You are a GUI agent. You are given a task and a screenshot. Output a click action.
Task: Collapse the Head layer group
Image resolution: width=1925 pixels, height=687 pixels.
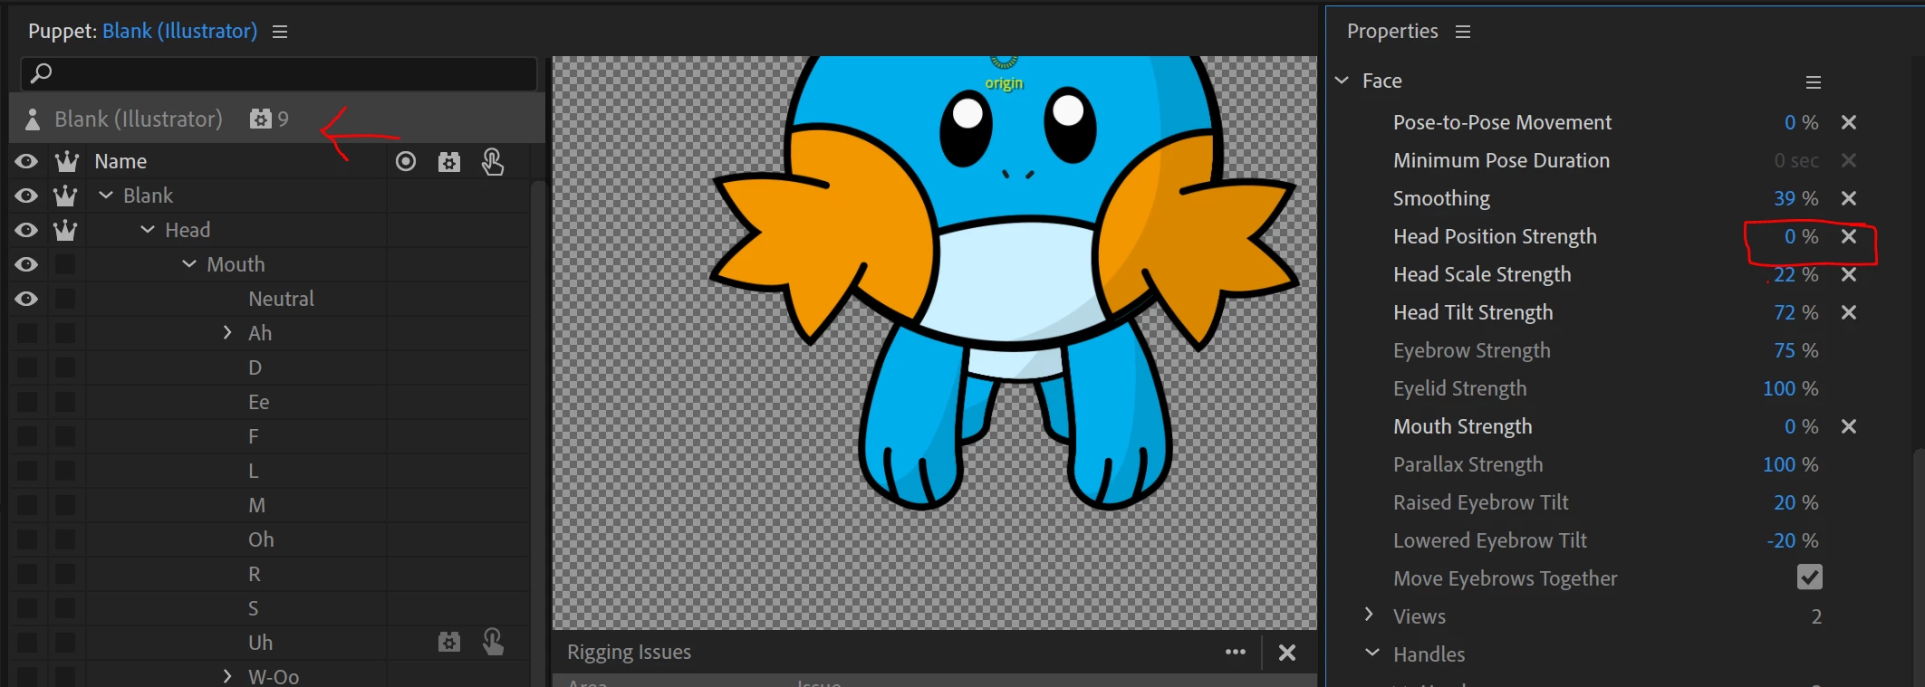point(148,230)
